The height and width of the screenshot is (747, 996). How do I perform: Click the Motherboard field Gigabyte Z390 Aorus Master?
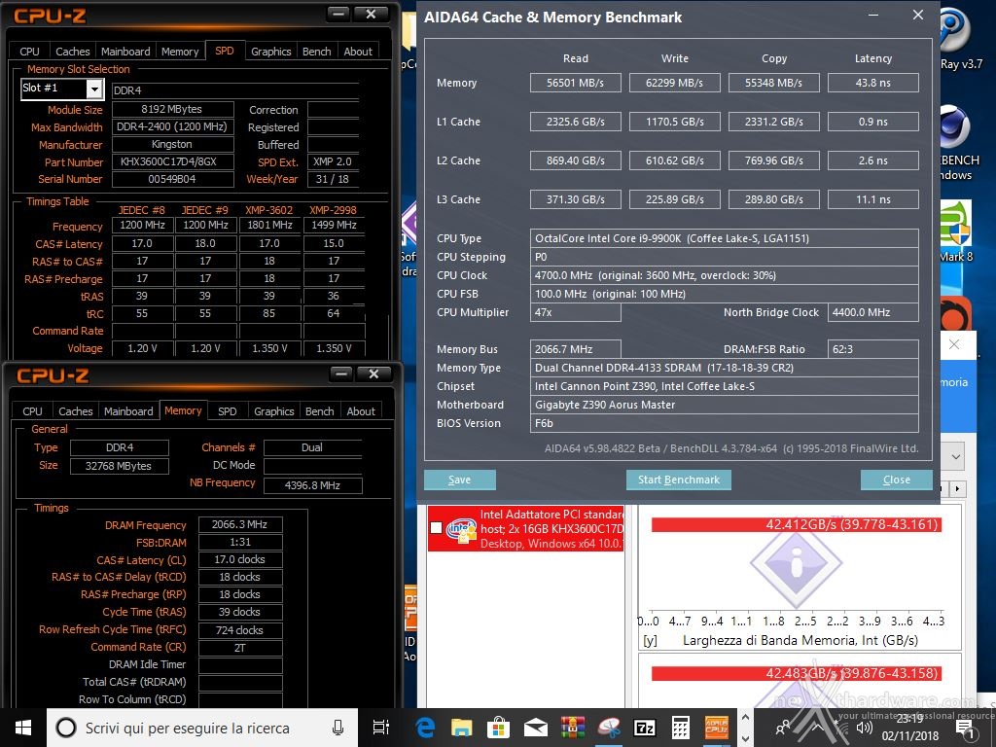tap(724, 405)
